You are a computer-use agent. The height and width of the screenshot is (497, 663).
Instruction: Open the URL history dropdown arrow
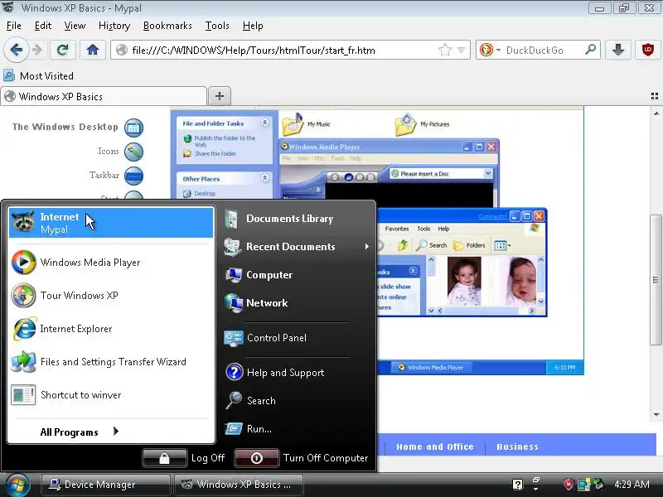click(x=462, y=51)
